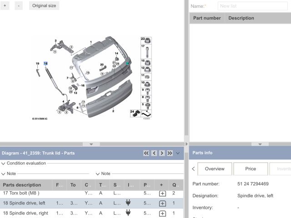291x218 pixels.
Task: Open the Overview tab in Parts info
Action: 214,168
